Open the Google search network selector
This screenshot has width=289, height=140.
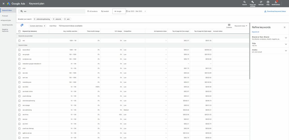pyautogui.click(x=119, y=11)
